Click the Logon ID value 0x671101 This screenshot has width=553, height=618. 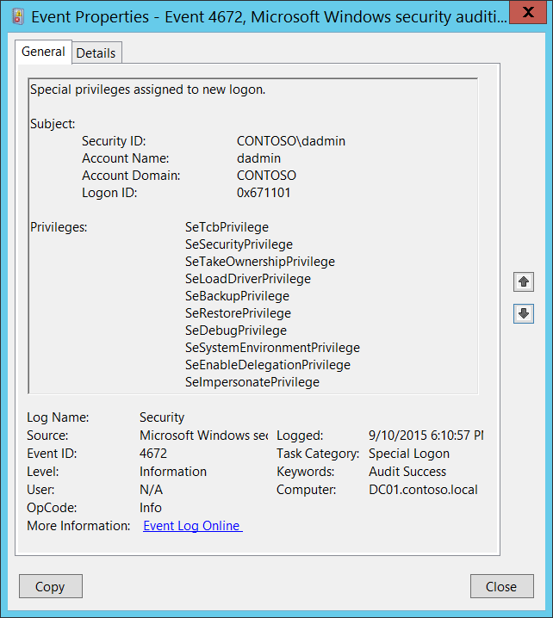point(264,193)
